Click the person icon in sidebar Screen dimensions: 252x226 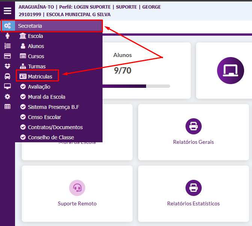pos(8,36)
